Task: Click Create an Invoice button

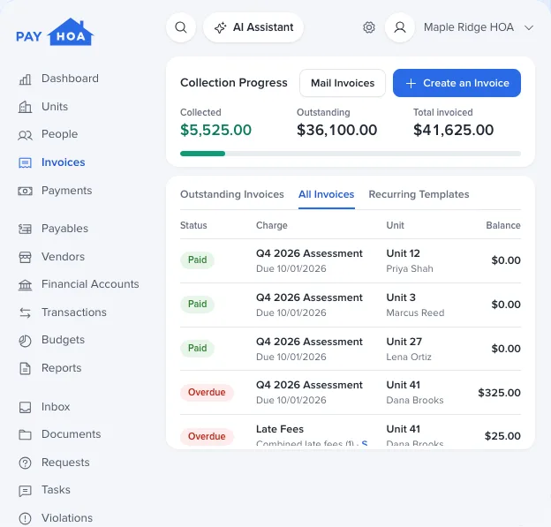Action: click(457, 83)
